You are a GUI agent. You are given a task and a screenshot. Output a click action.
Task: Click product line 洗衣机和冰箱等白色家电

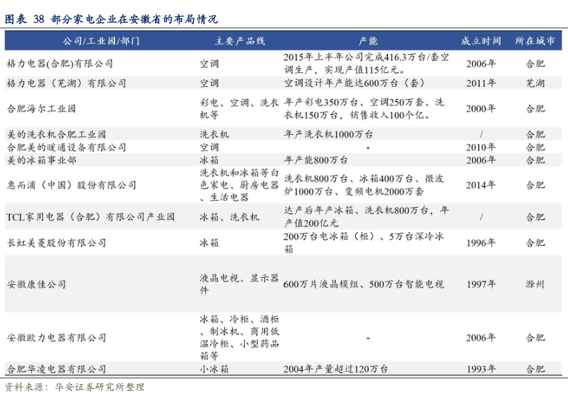(x=239, y=178)
